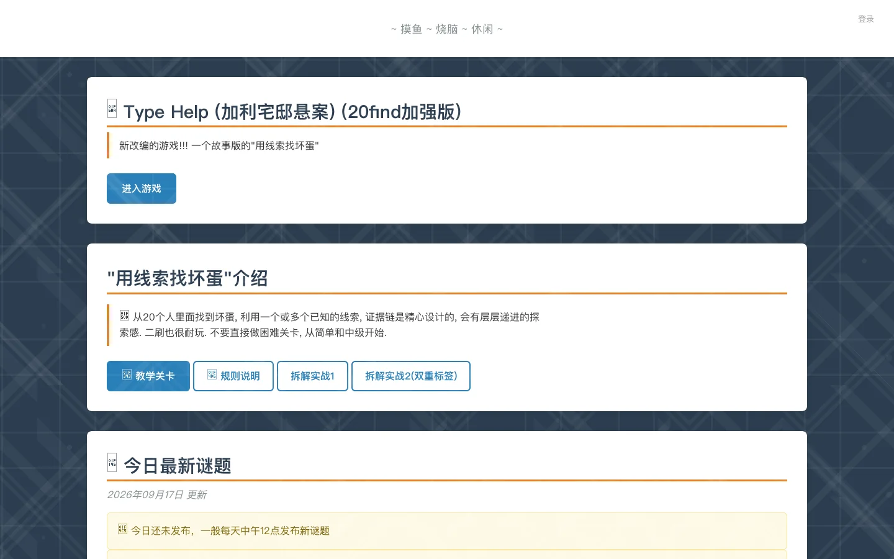Click the 从20个人里面找到坏蛋 description paragraph
The height and width of the screenshot is (559, 894).
click(329, 325)
